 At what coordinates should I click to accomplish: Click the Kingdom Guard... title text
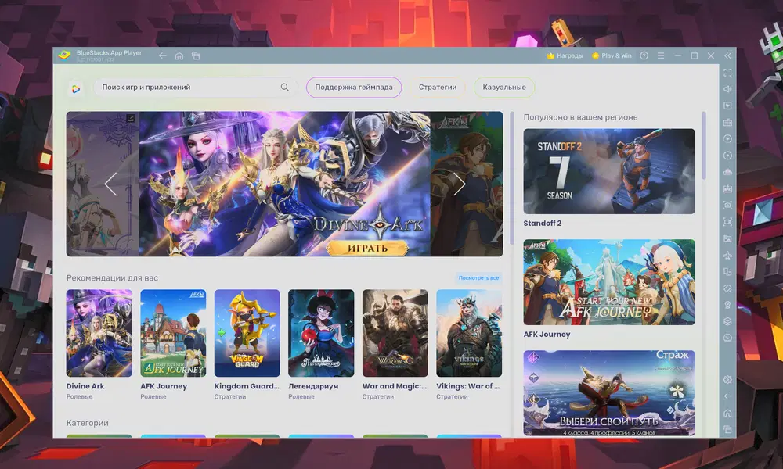point(247,386)
